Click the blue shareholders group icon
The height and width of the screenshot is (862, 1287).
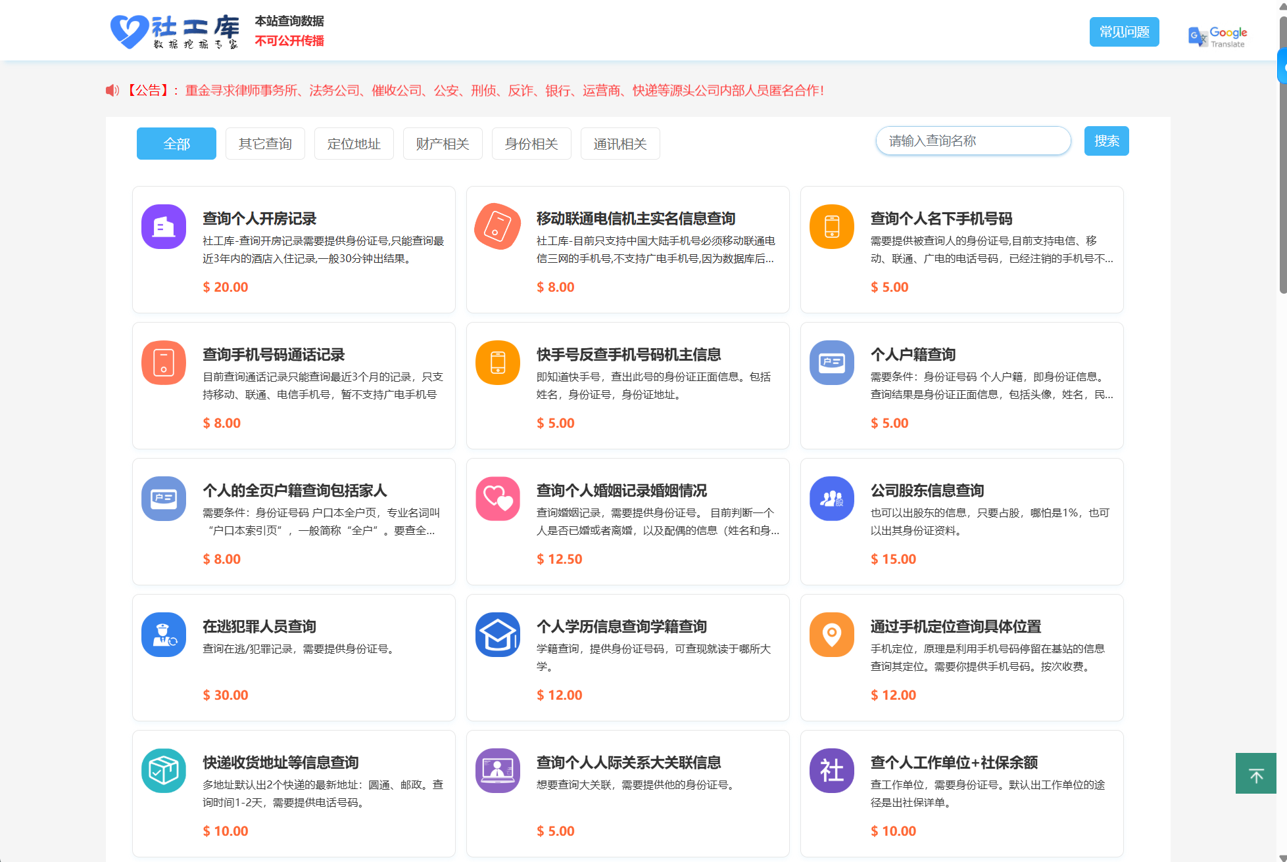tap(831, 499)
